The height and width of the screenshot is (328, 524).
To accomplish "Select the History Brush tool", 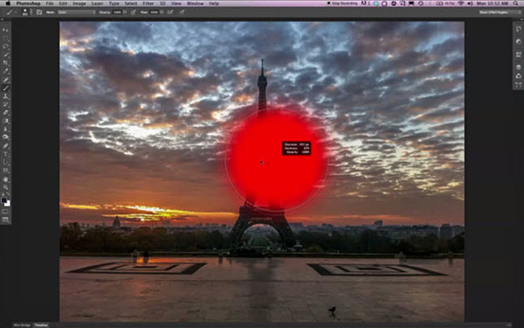I will pyautogui.click(x=6, y=104).
